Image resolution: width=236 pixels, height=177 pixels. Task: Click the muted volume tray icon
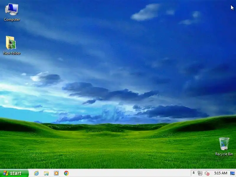pos(207,173)
